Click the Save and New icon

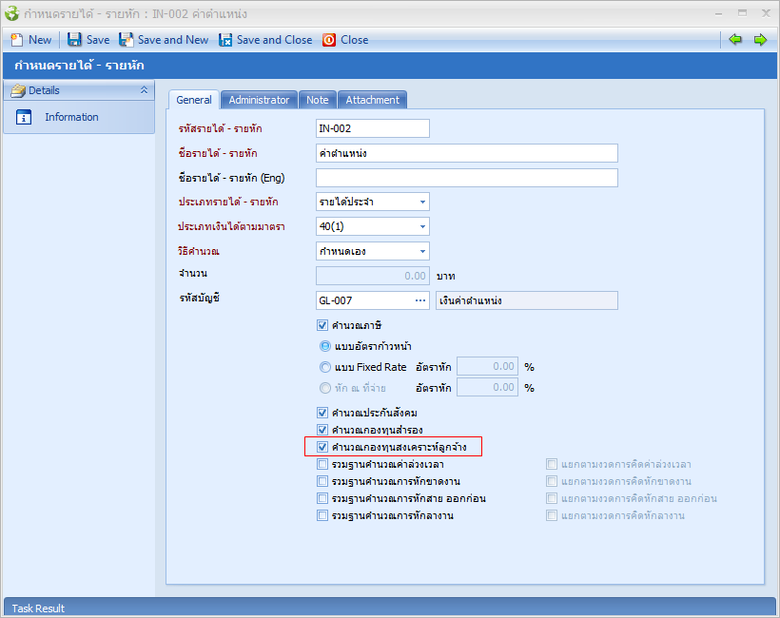127,40
